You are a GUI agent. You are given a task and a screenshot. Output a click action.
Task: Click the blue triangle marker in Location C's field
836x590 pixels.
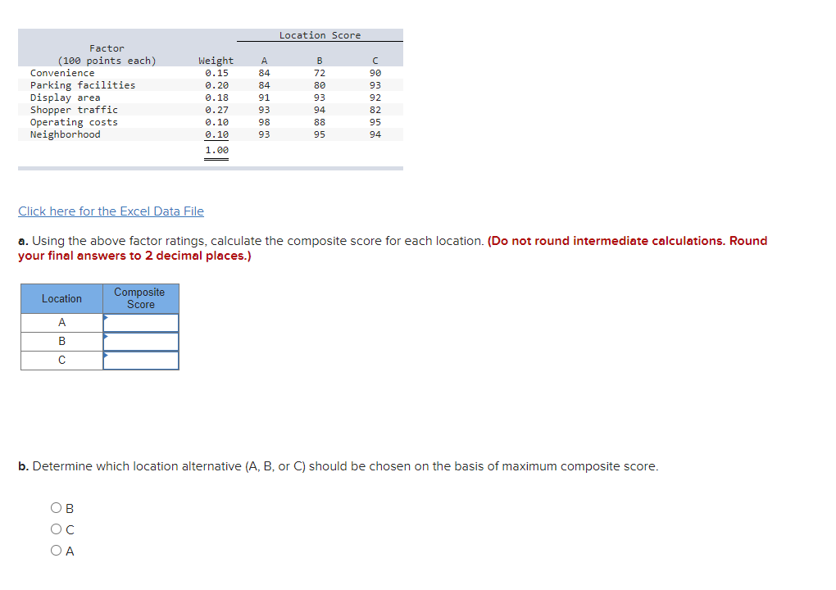[x=105, y=356]
